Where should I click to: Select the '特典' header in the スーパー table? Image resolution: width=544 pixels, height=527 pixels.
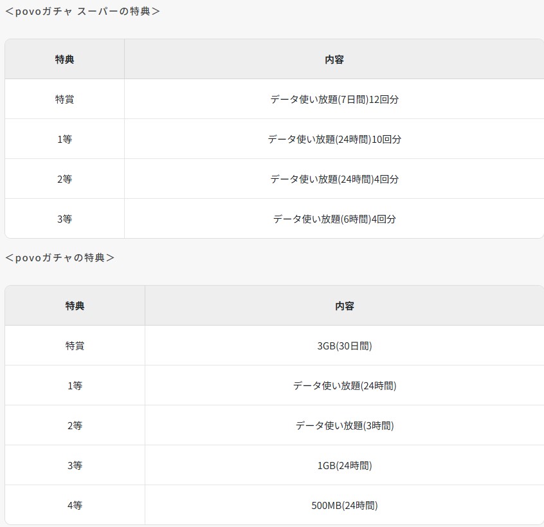(64, 59)
